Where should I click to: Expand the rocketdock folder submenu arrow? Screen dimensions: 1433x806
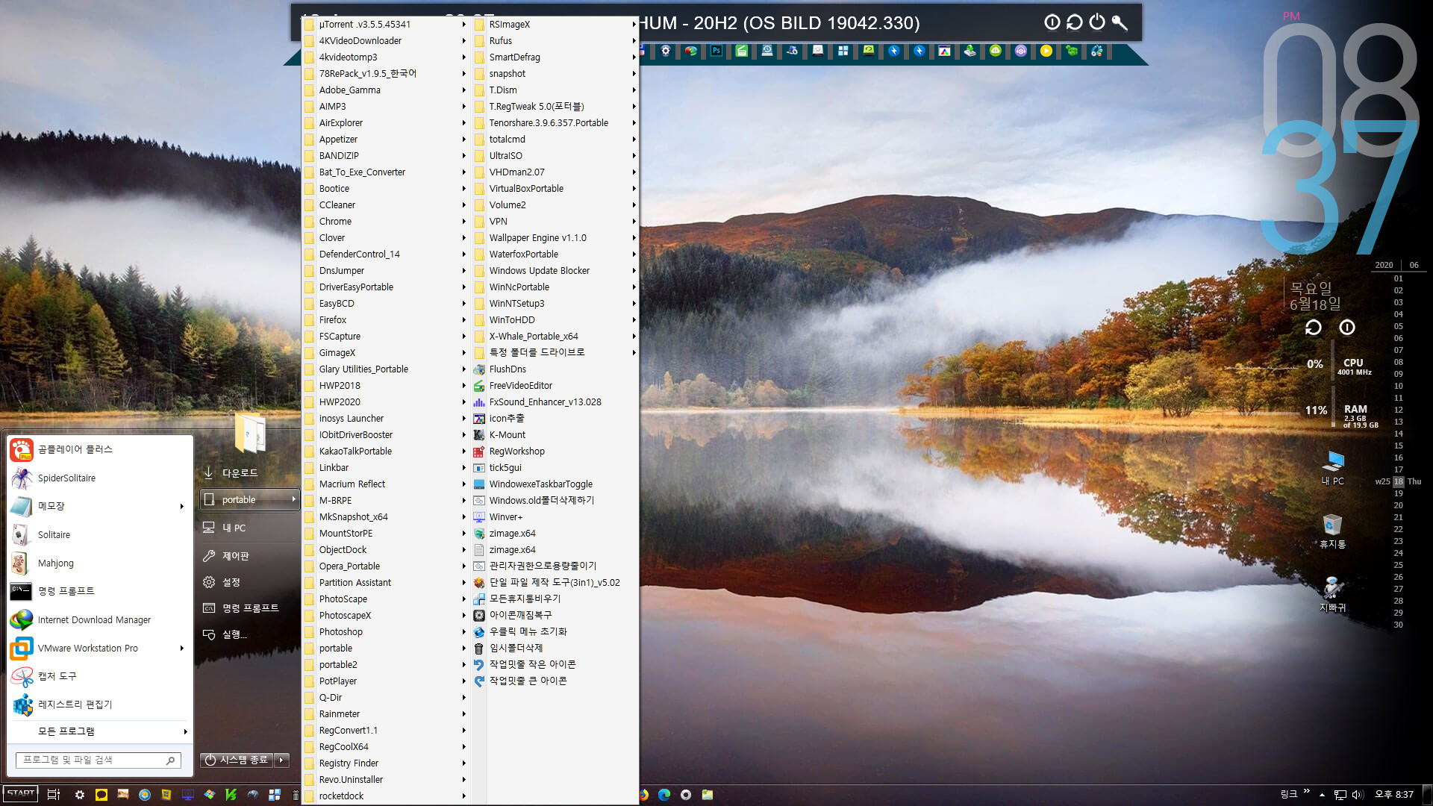[x=463, y=796]
